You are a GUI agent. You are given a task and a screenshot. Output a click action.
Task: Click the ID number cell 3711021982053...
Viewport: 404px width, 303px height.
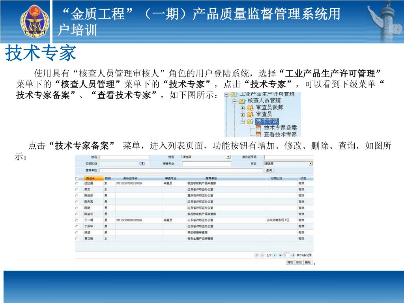(x=129, y=220)
